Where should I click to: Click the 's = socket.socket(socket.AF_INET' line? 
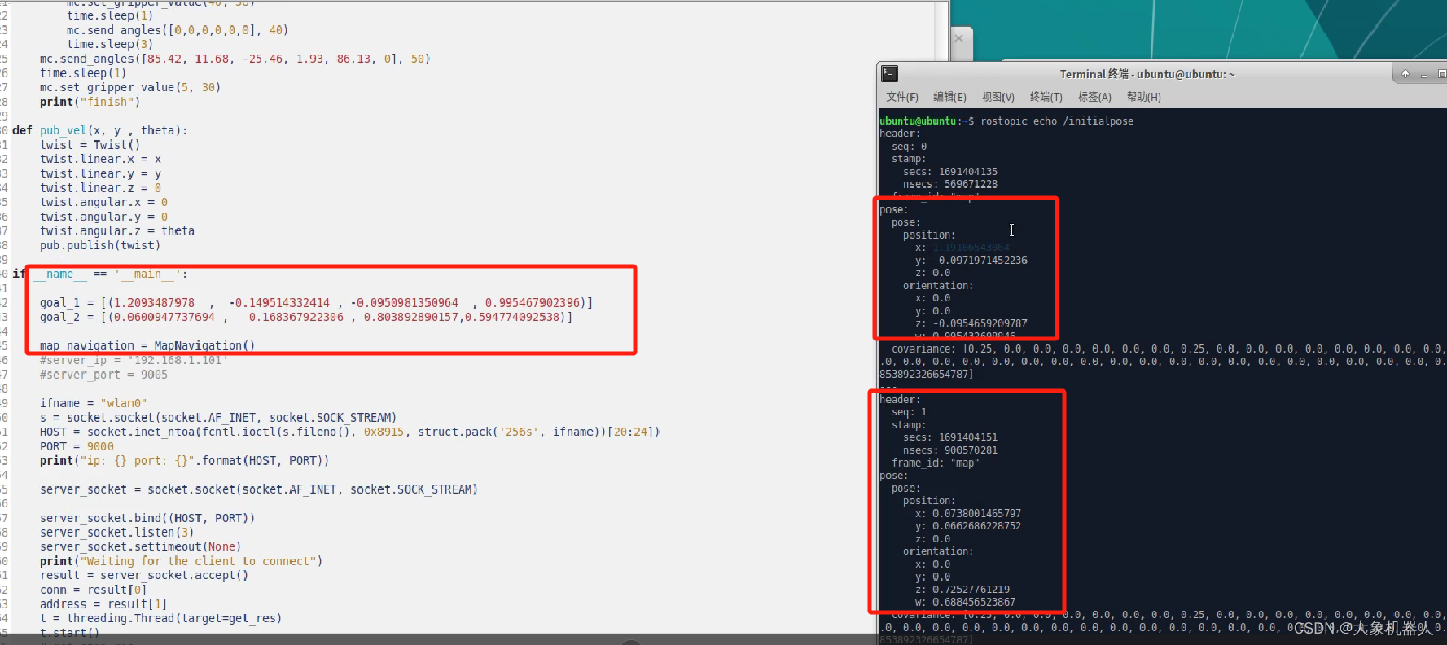pos(218,418)
